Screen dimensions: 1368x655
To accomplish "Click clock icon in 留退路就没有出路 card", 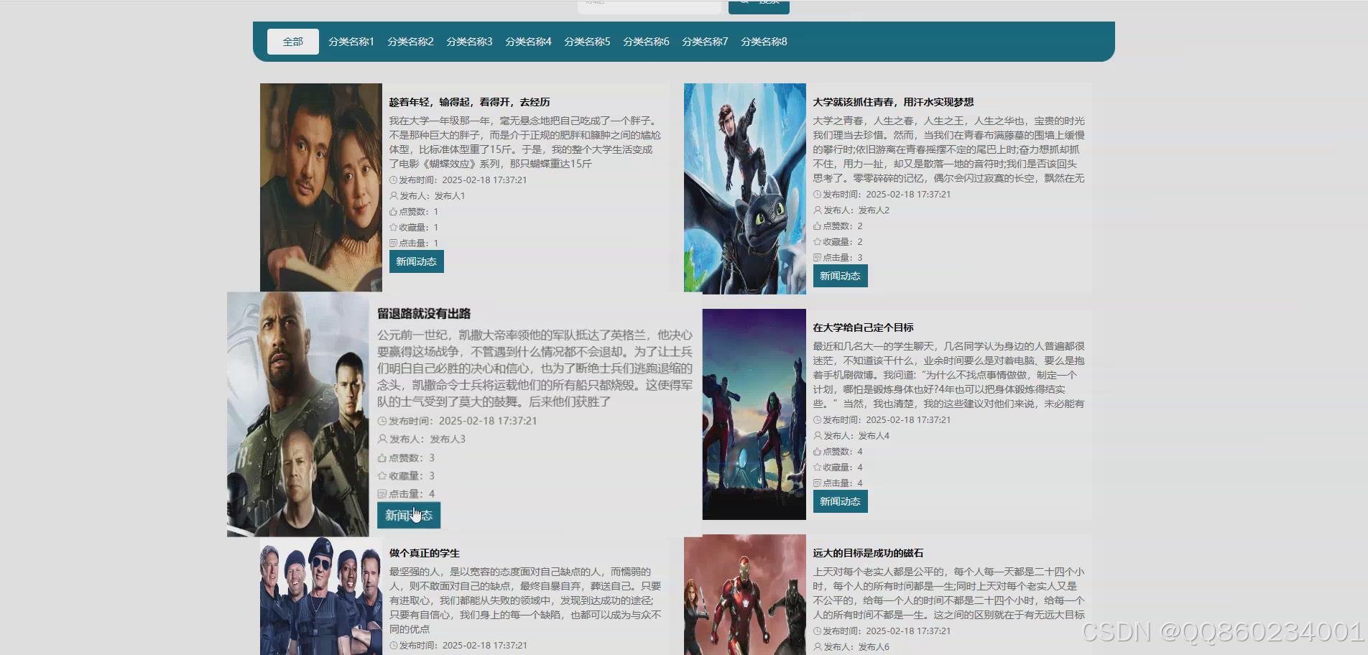I will click(x=382, y=422).
